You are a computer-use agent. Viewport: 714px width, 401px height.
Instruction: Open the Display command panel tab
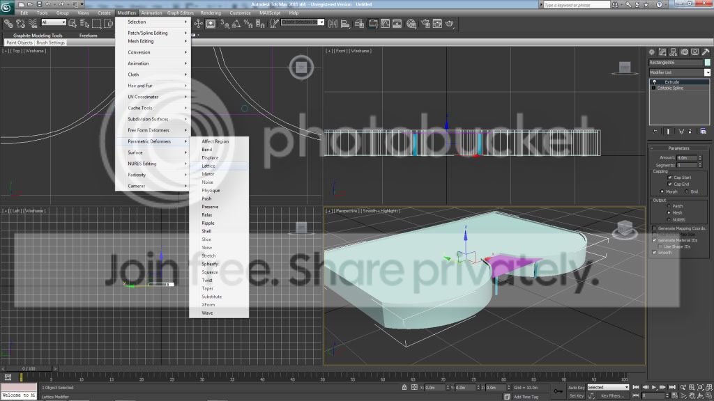point(695,52)
